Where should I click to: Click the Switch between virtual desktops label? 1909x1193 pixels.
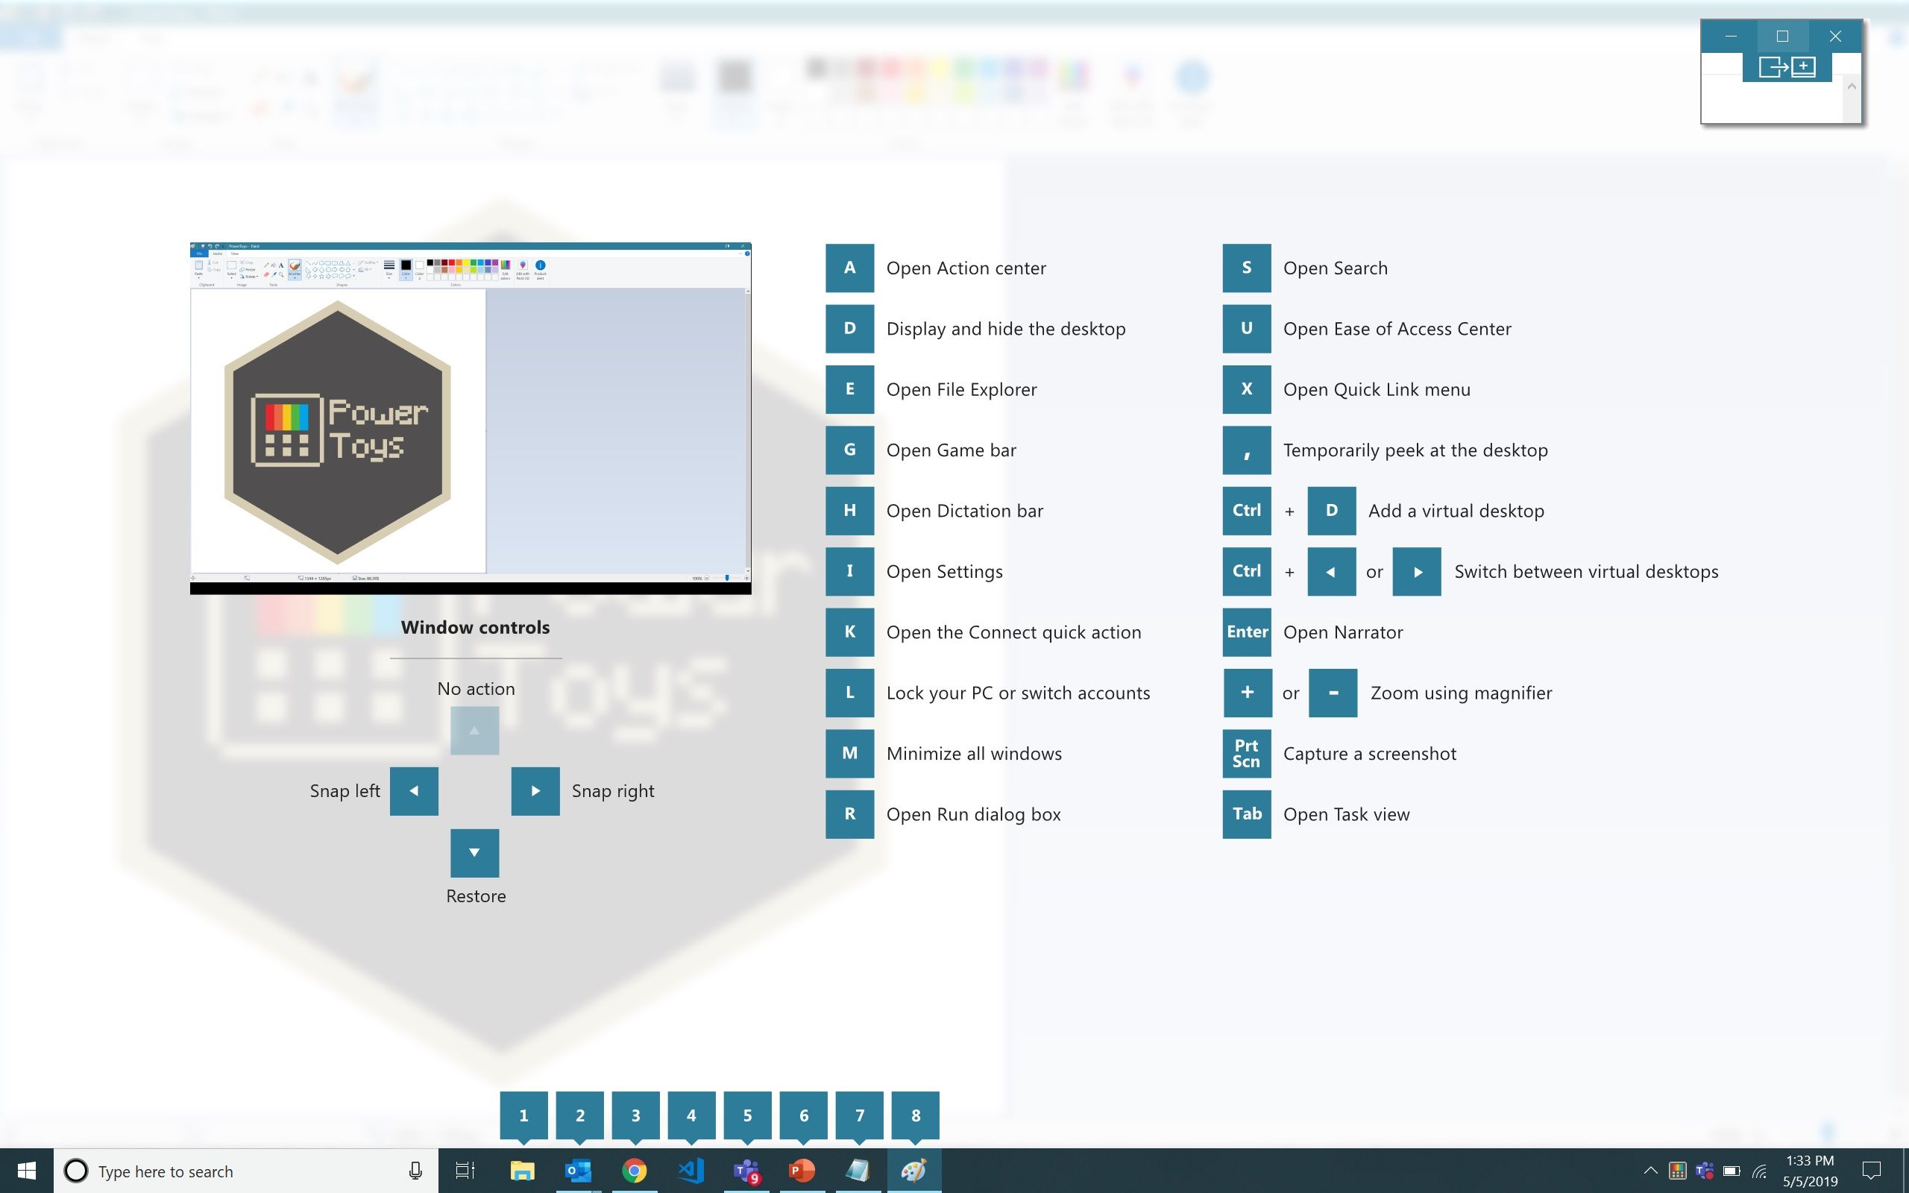tap(1586, 572)
